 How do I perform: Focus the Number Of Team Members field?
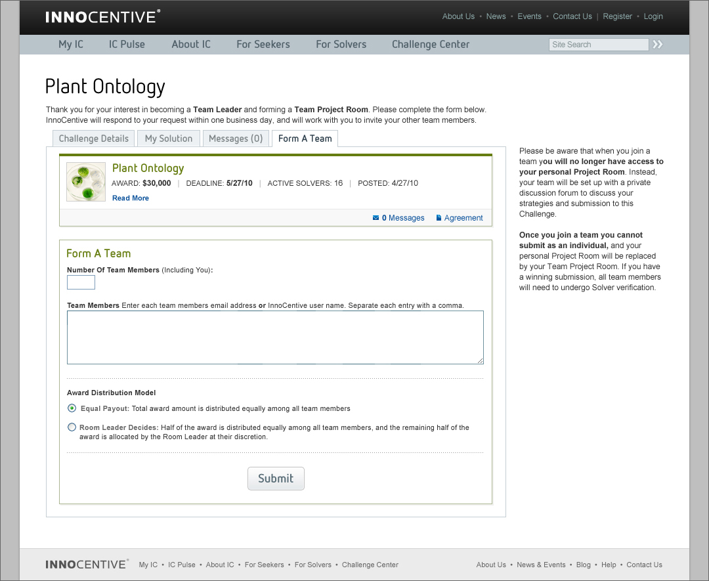tap(81, 282)
